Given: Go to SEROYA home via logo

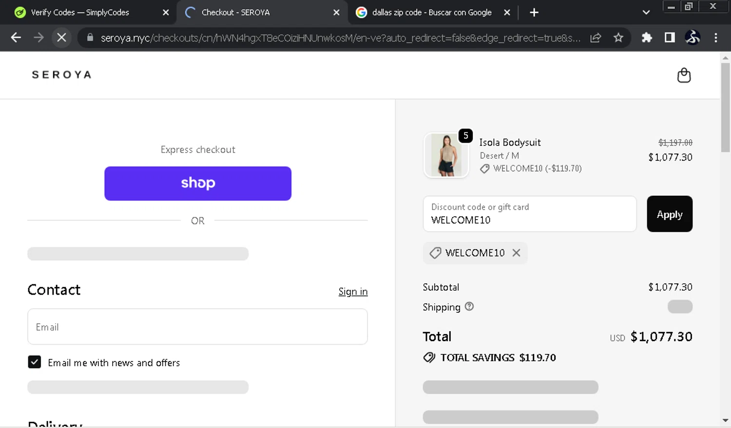Looking at the screenshot, I should pos(61,74).
